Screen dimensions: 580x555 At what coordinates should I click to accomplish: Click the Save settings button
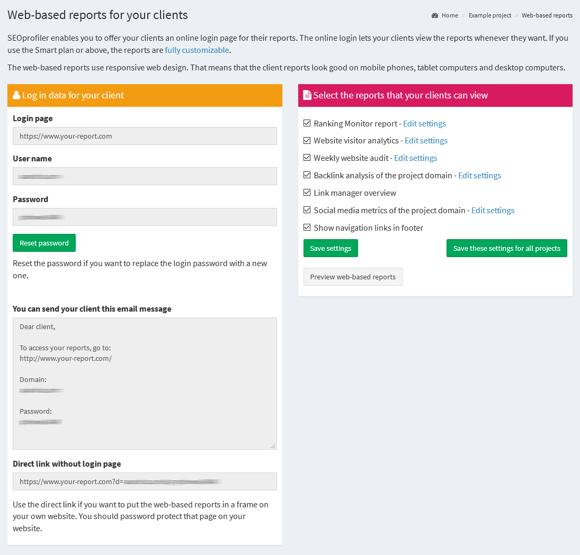331,248
